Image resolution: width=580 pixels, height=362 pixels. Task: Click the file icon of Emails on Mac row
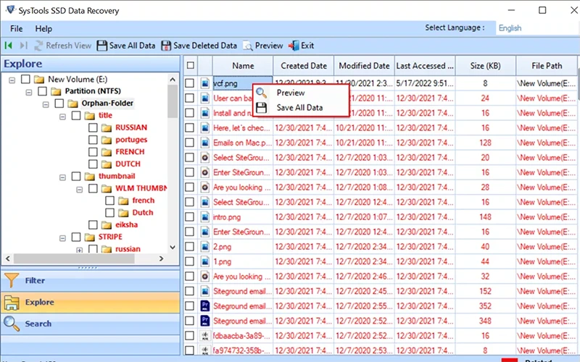point(205,143)
